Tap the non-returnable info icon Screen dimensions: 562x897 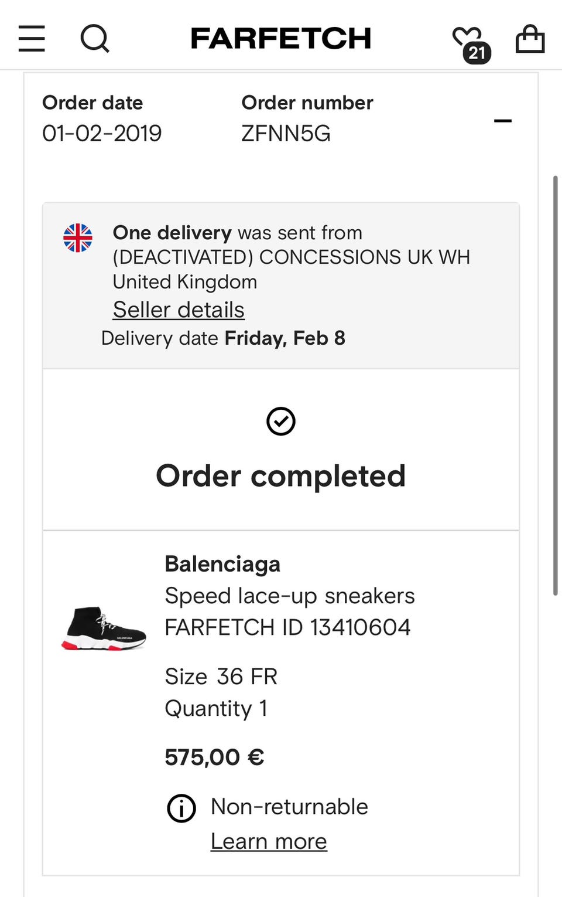pyautogui.click(x=181, y=808)
